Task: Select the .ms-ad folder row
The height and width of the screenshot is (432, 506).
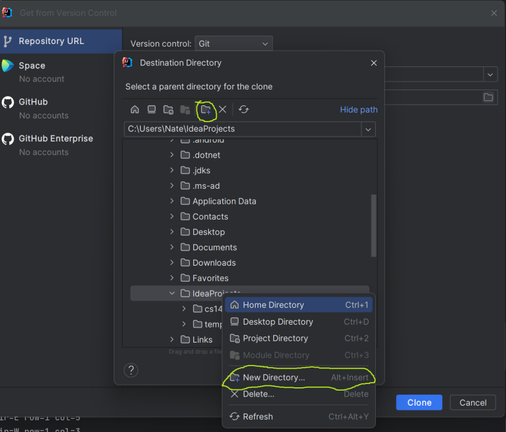Action: pos(250,185)
